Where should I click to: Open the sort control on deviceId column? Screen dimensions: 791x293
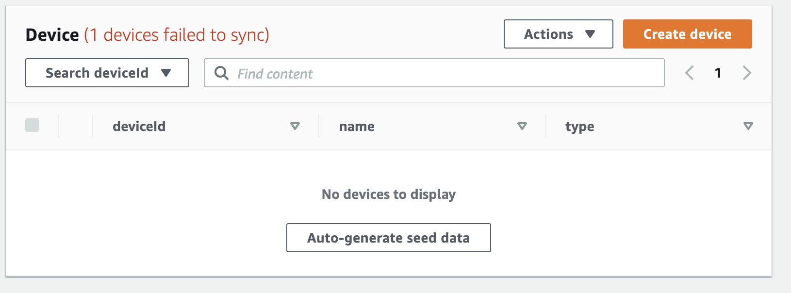[295, 126]
